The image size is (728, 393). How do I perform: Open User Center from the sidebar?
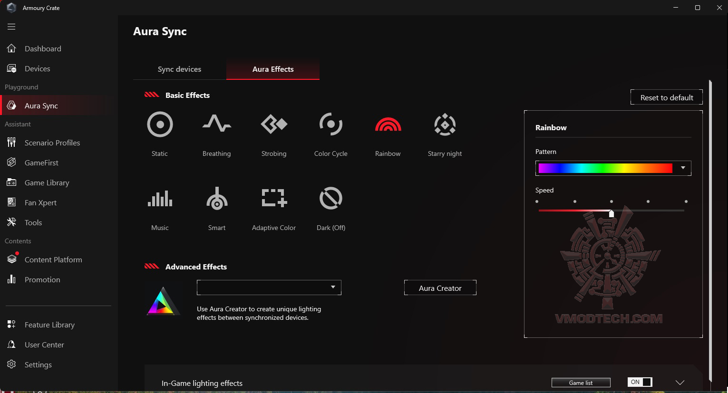pos(44,345)
